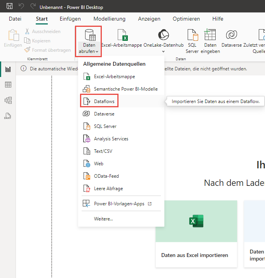
Task: Go to the Anzeigen tab
Action: point(149,19)
